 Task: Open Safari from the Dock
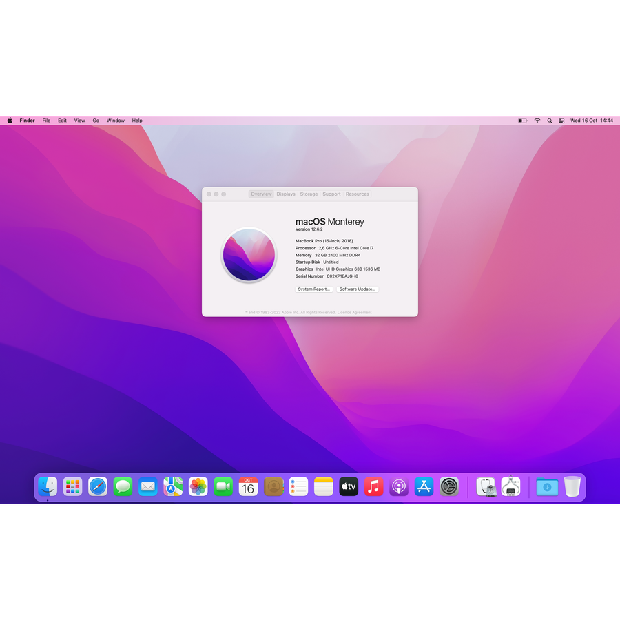click(98, 487)
